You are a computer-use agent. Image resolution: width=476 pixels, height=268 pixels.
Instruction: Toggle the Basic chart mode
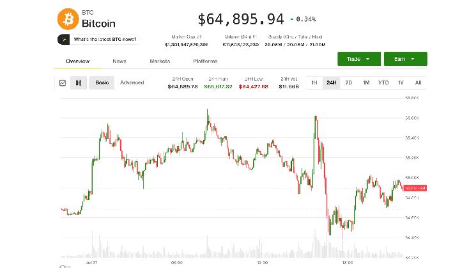(x=102, y=83)
